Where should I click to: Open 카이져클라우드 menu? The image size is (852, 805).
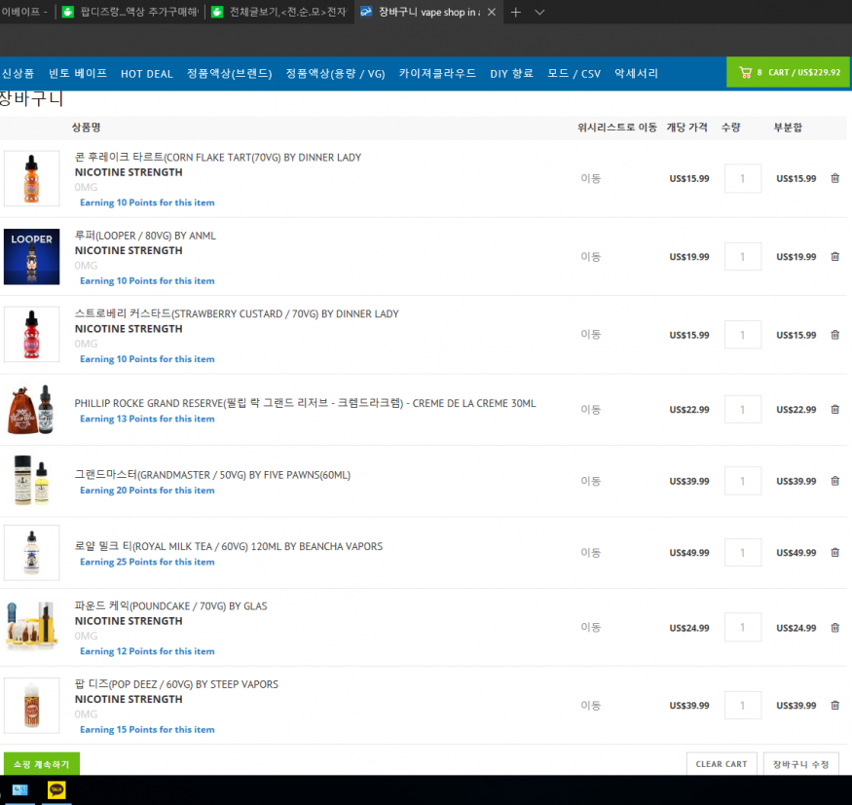[437, 73]
